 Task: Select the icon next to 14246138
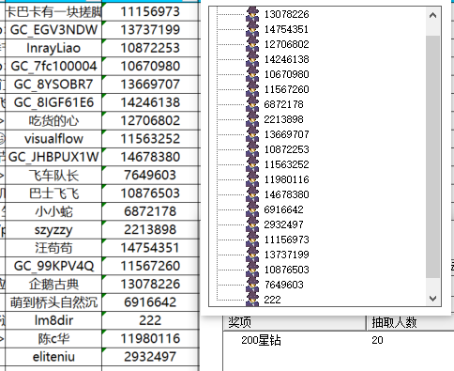pos(252,59)
